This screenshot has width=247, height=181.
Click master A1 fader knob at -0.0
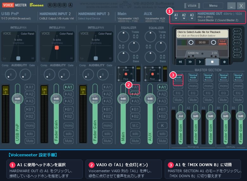pos(180,116)
